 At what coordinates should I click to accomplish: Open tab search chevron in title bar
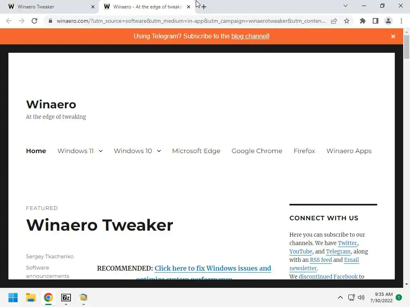tap(346, 6)
